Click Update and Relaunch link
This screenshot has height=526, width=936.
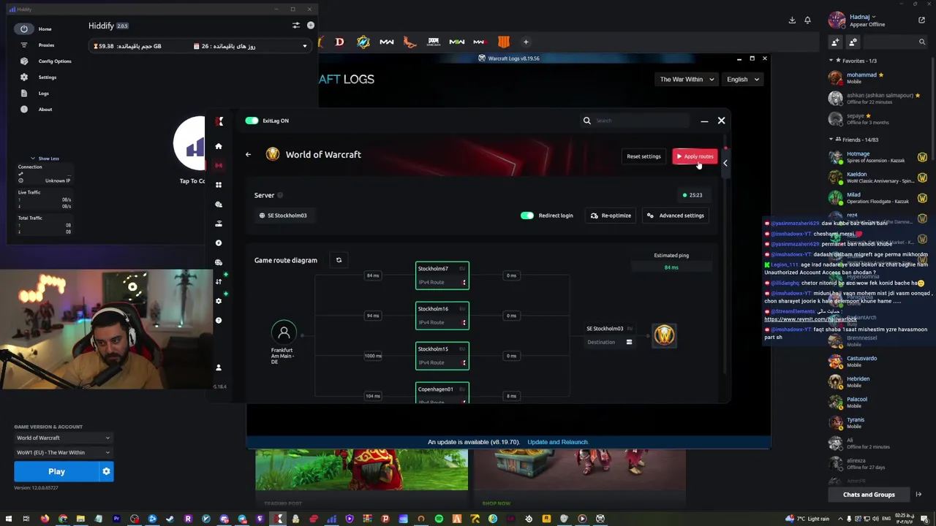coord(558,442)
